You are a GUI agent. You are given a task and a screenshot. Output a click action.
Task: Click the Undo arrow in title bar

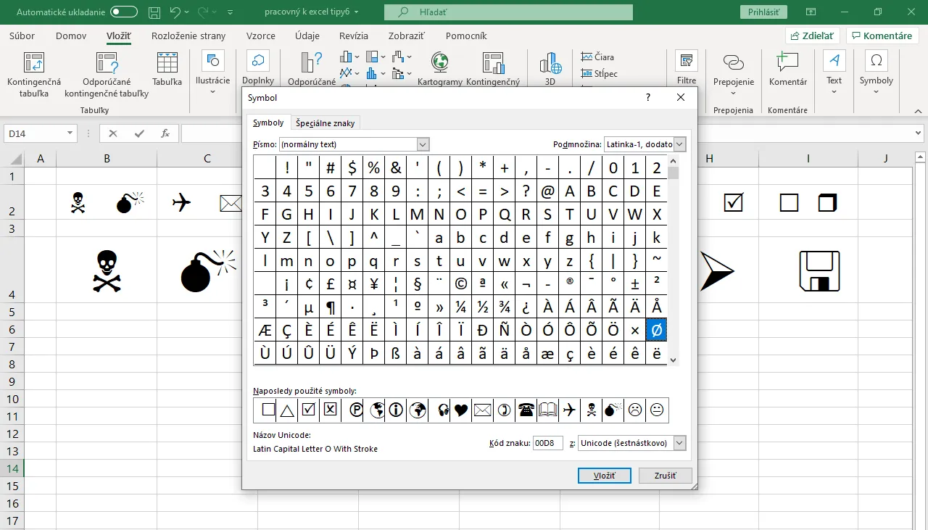point(175,12)
